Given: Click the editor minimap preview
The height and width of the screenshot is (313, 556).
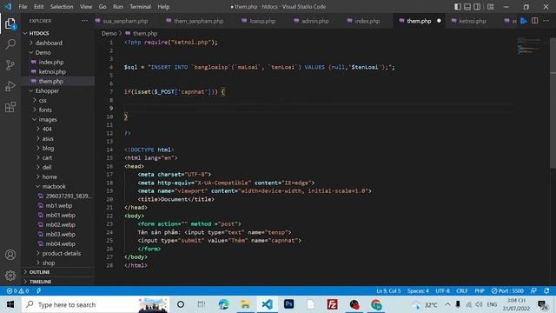Looking at the screenshot, I should coord(530,45).
